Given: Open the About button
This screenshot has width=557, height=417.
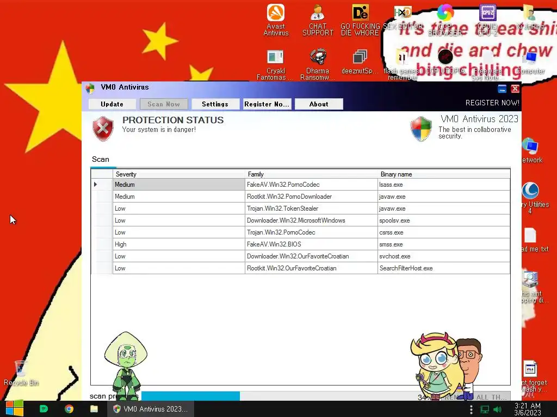Looking at the screenshot, I should click(x=319, y=104).
